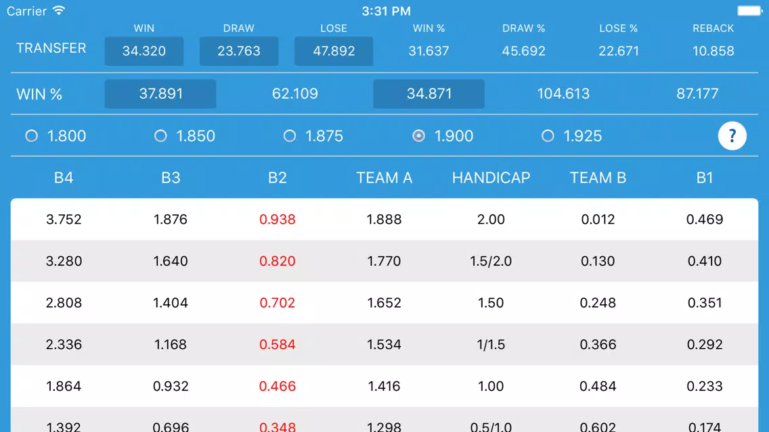The height and width of the screenshot is (432, 769).
Task: Tap handicap cell 1/1.5
Action: pyautogui.click(x=491, y=344)
